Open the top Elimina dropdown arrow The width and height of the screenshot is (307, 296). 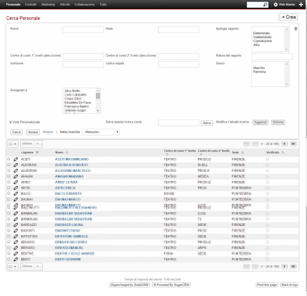[38, 144]
